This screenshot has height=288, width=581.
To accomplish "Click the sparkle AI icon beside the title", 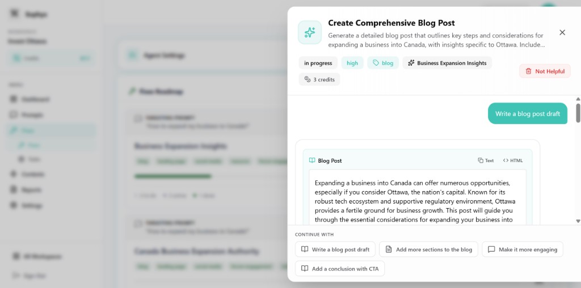I will click(x=310, y=32).
